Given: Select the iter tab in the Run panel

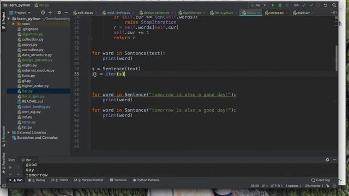Looking at the screenshot, I should pos(28,160).
